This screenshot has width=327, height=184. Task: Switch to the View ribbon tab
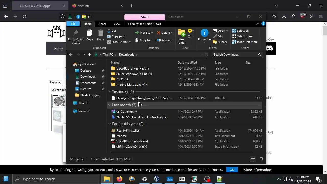(x=117, y=24)
